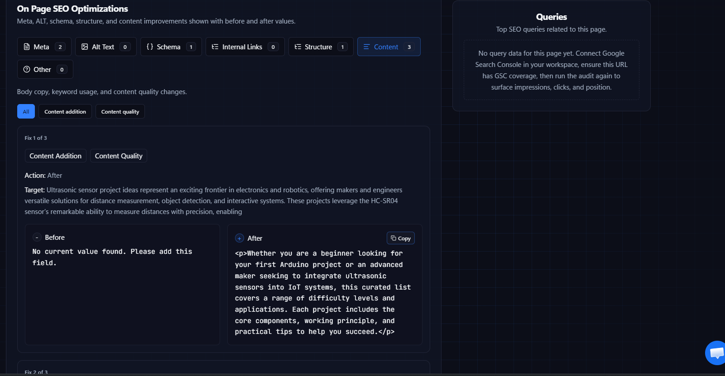Open the chat support bubble
This screenshot has height=376, width=725.
pyautogui.click(x=715, y=353)
